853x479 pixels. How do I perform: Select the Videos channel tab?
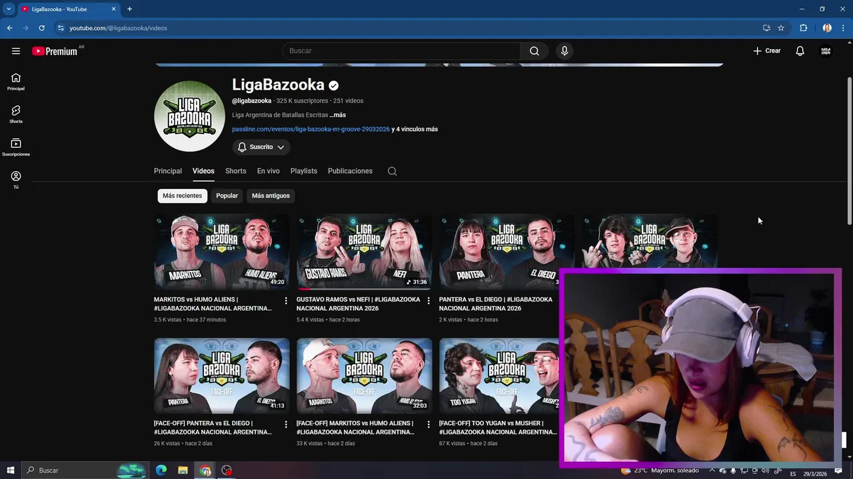(203, 171)
